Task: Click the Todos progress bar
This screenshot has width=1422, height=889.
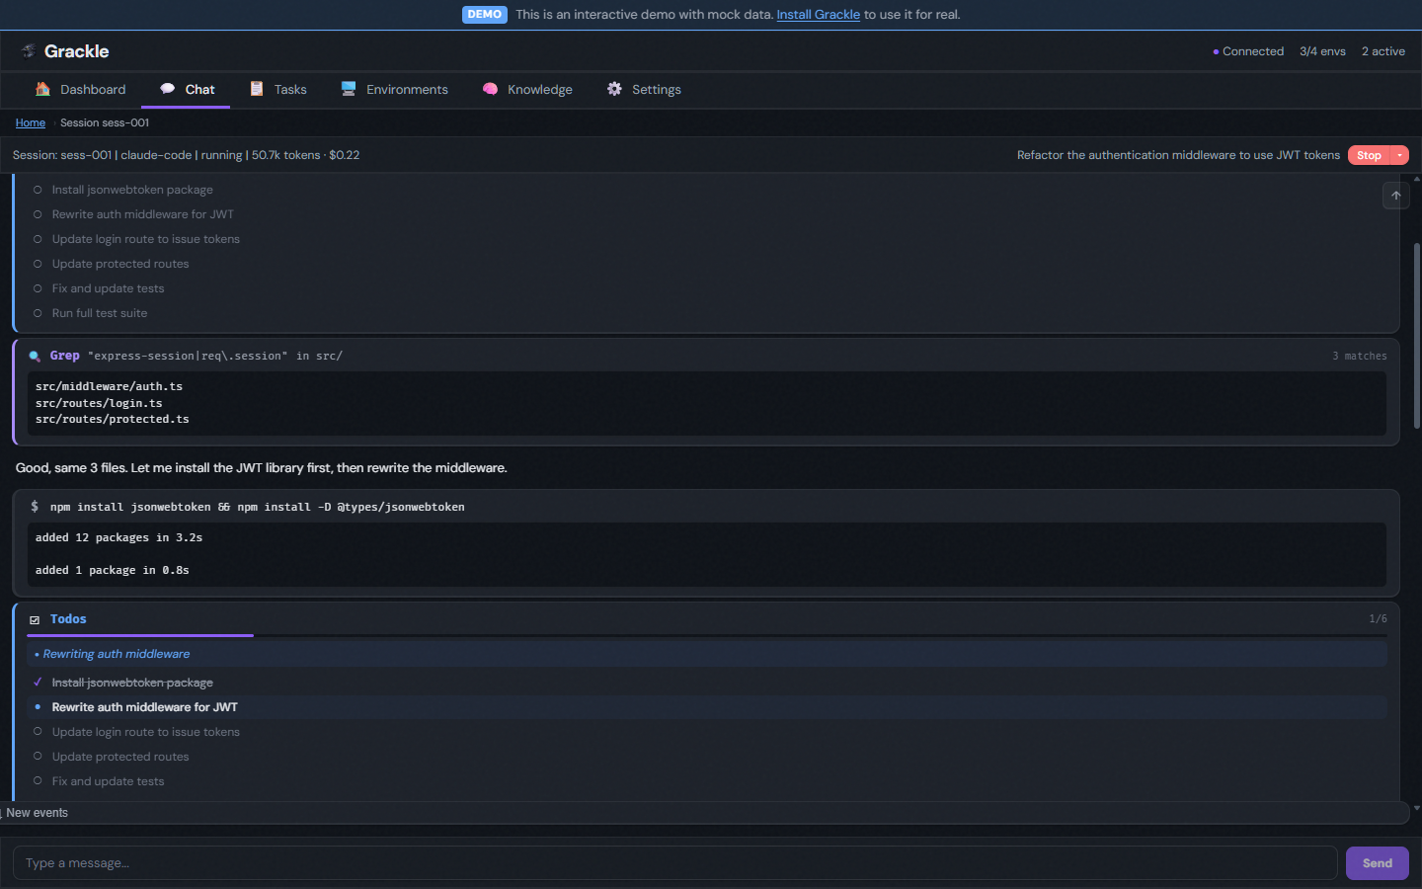Action: 707,635
